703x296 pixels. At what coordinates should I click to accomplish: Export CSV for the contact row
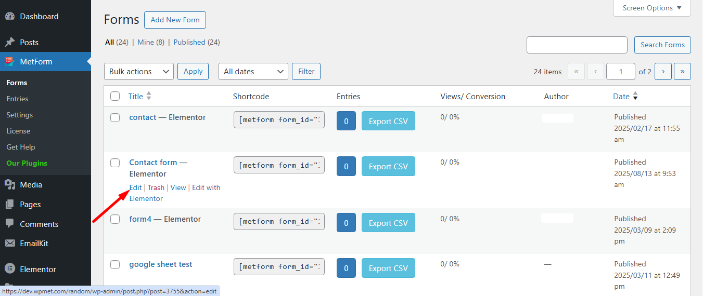coord(388,121)
